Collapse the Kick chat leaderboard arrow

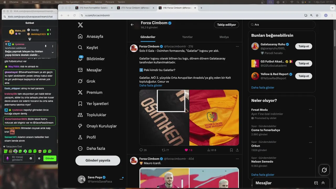[30, 39]
